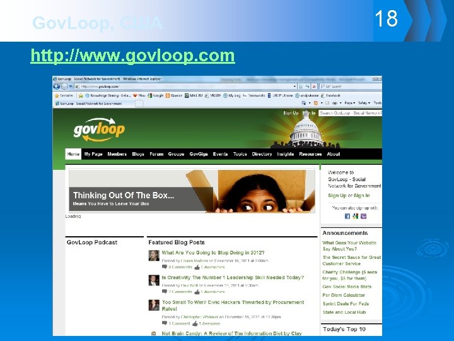Open the dropdown arrow next to Feeds icon
The width and height of the screenshot is (454, 341).
point(322,103)
